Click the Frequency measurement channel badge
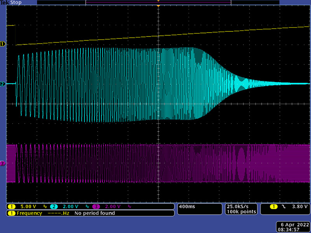Screen dimensions: 311x233 [11, 213]
